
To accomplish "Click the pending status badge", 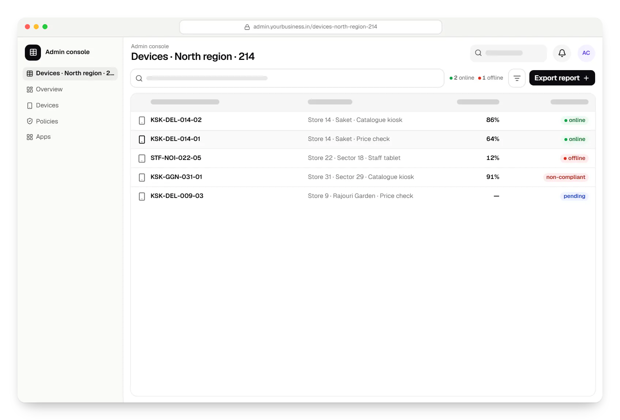I will click(574, 196).
